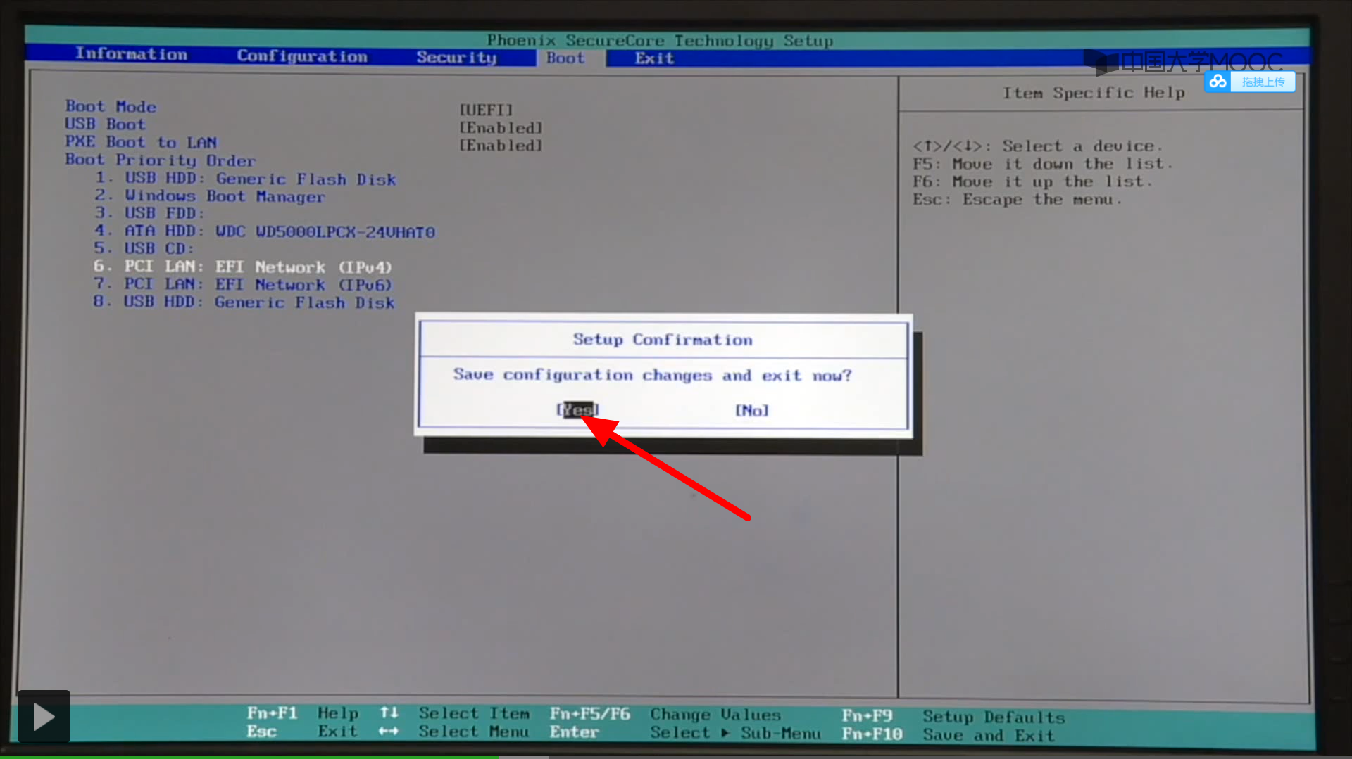Click the Setup Confirmation dialog title
The width and height of the screenshot is (1352, 759).
(x=663, y=340)
